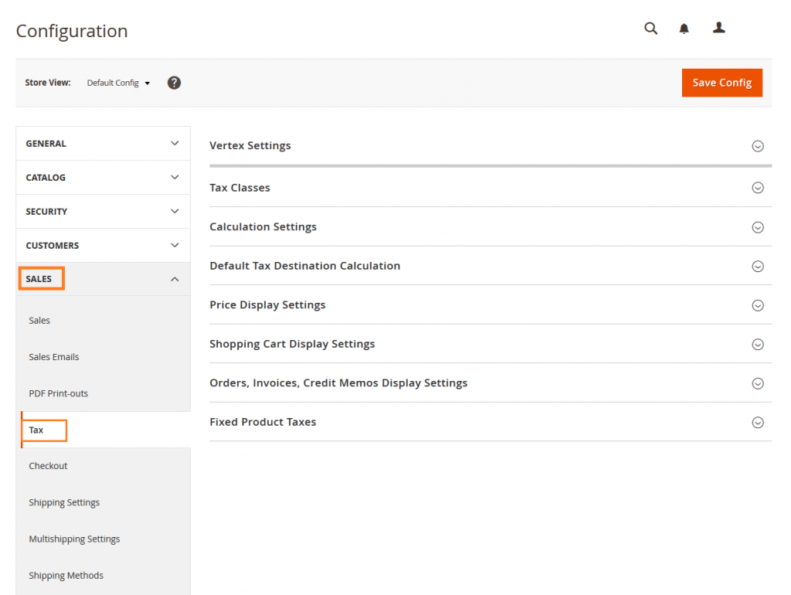This screenshot has height=595, width=791.
Task: Expand Fixed Product Taxes circle arrow
Action: [x=758, y=423]
